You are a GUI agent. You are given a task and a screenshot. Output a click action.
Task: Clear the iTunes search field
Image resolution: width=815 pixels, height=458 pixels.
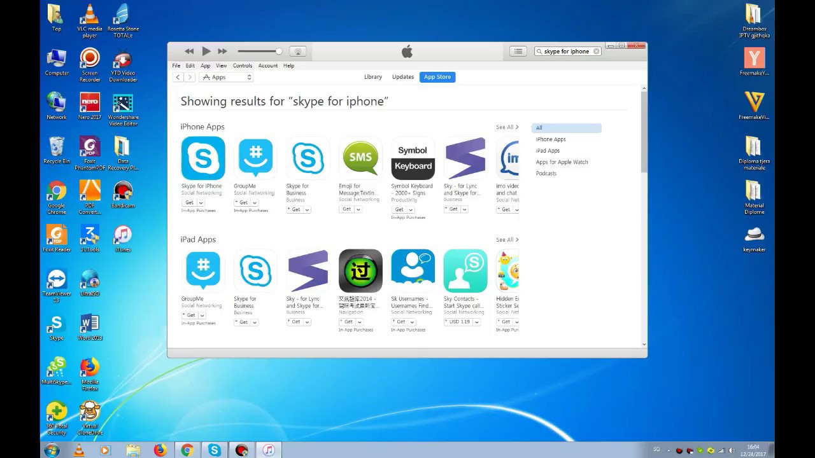(x=596, y=52)
